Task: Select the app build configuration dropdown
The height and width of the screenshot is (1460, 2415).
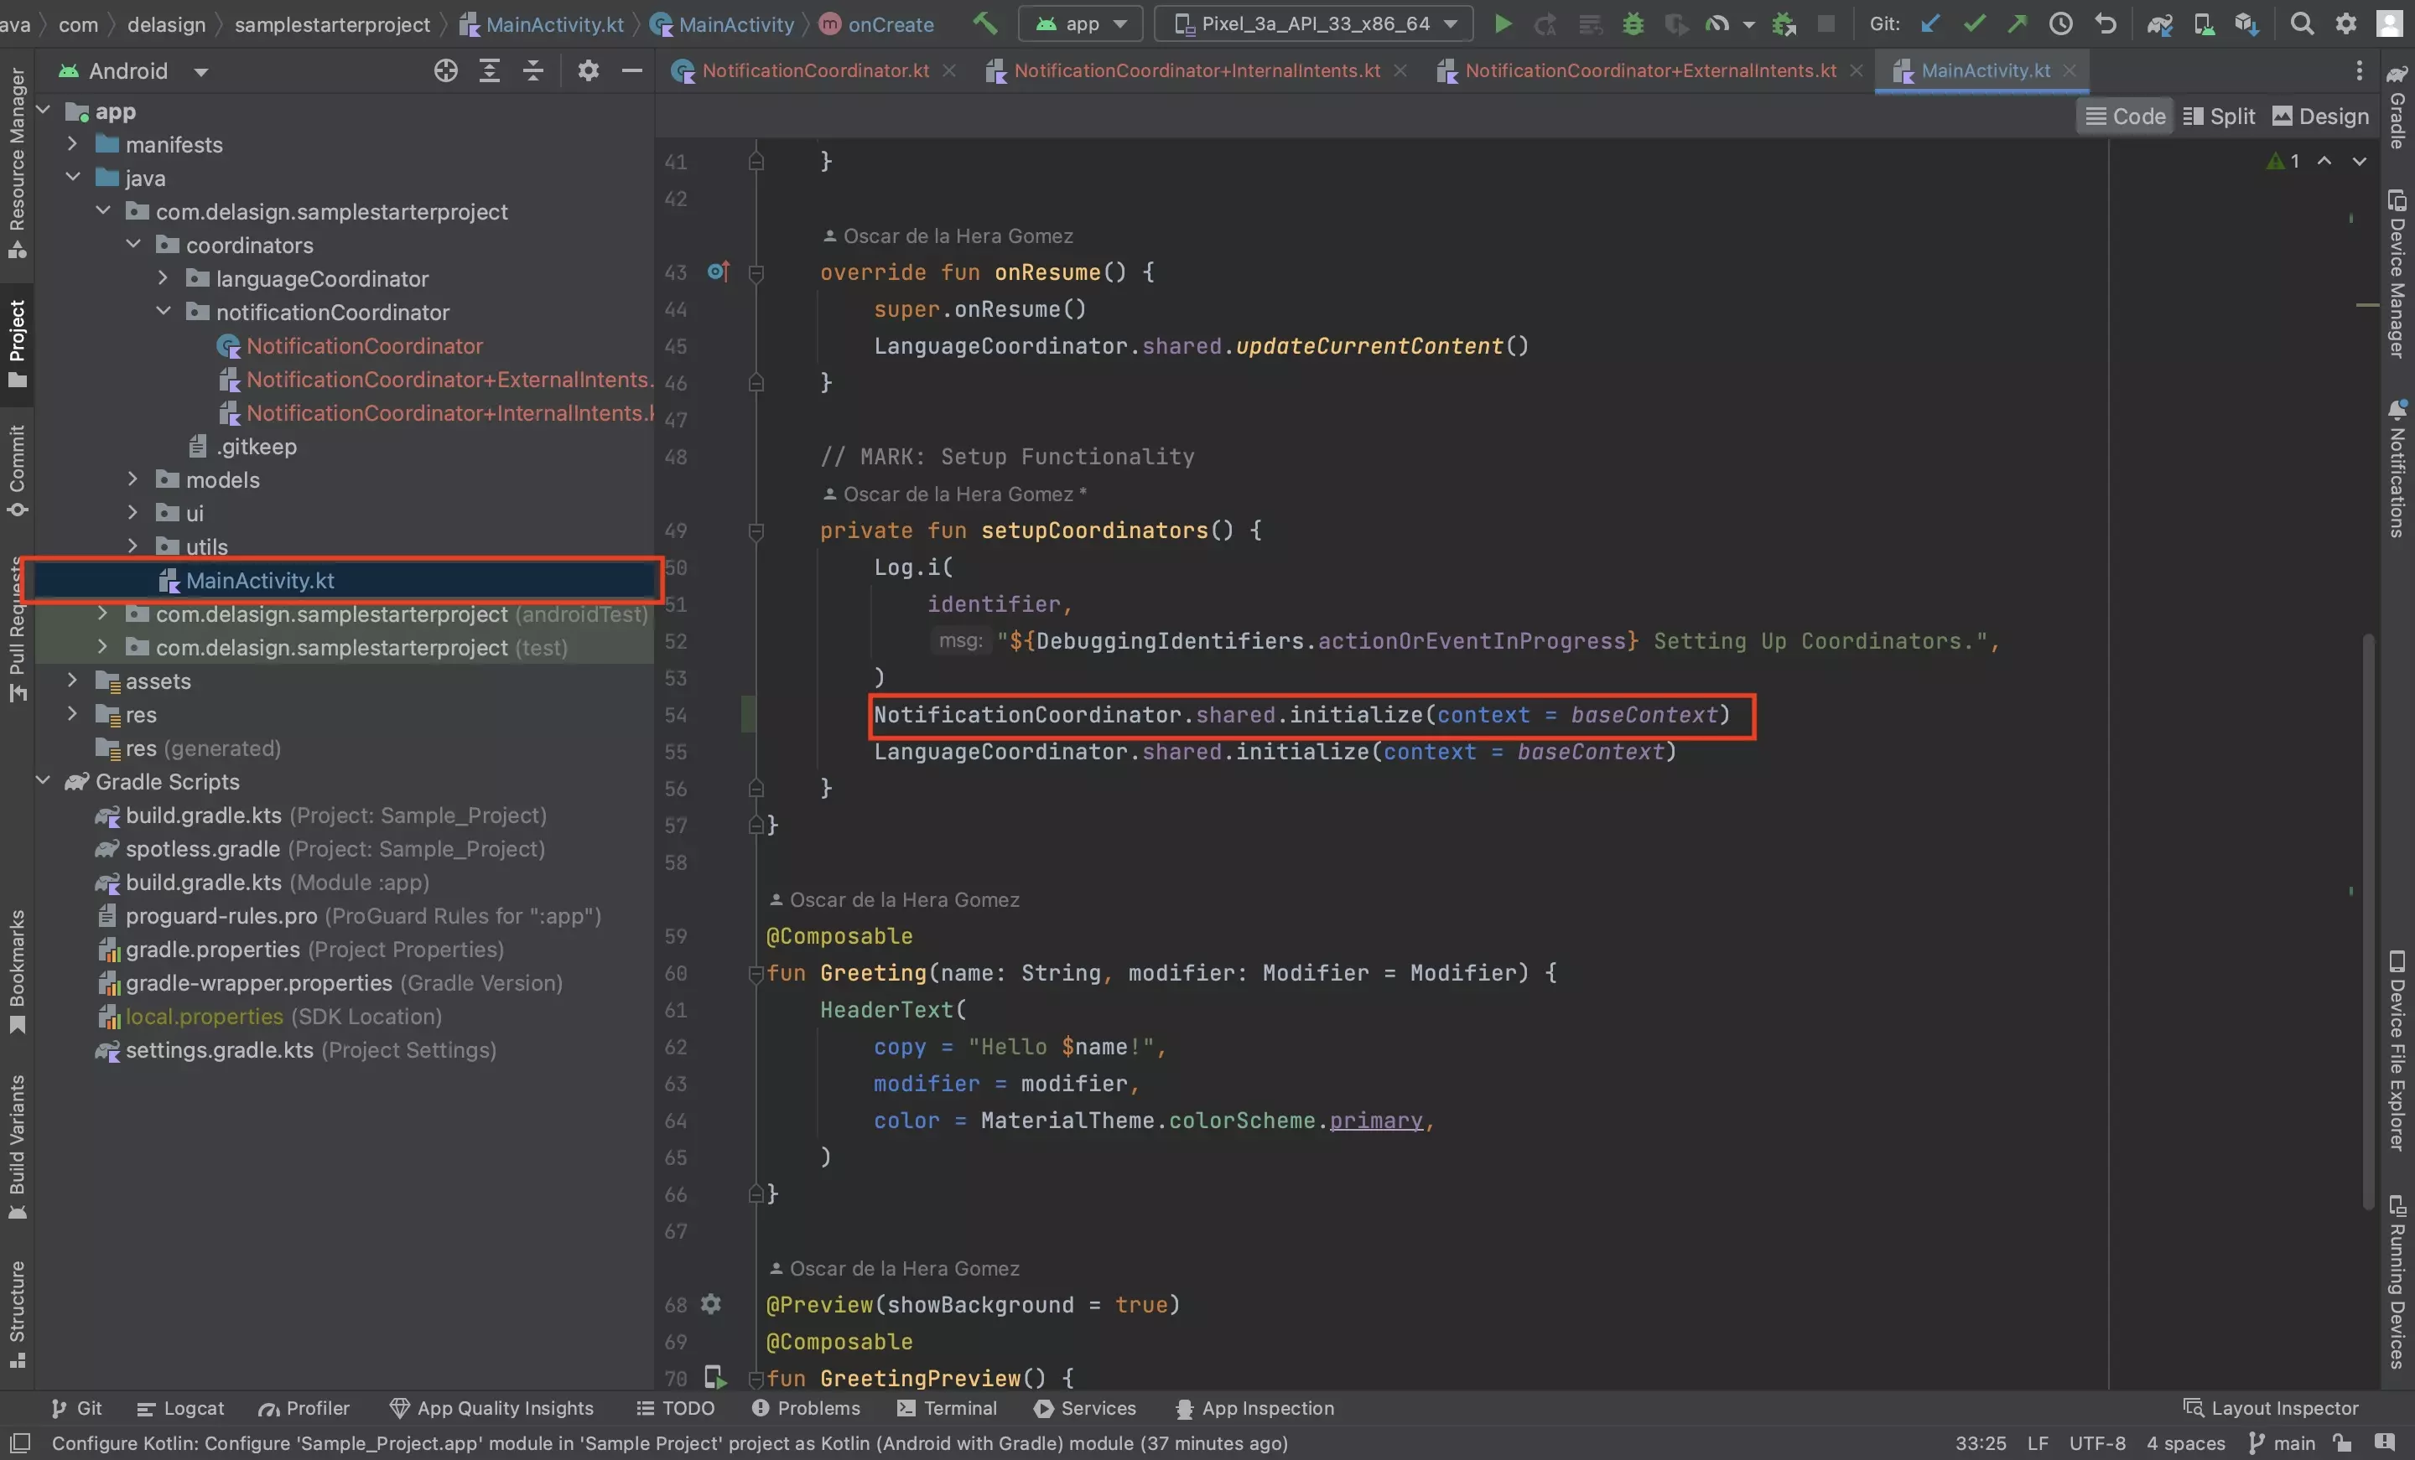Action: tap(1078, 23)
